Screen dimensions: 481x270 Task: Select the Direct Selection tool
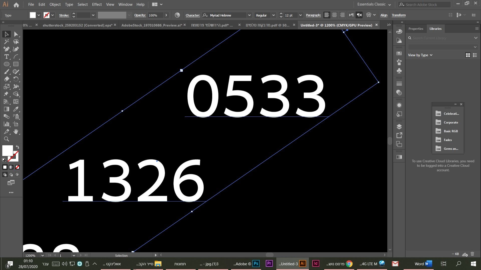(x=16, y=34)
